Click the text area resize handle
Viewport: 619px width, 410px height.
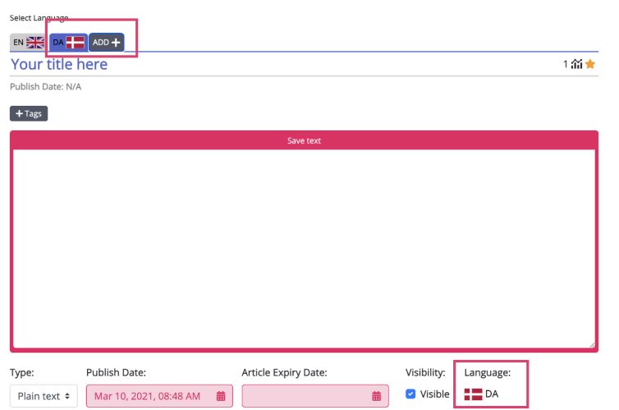[x=592, y=344]
